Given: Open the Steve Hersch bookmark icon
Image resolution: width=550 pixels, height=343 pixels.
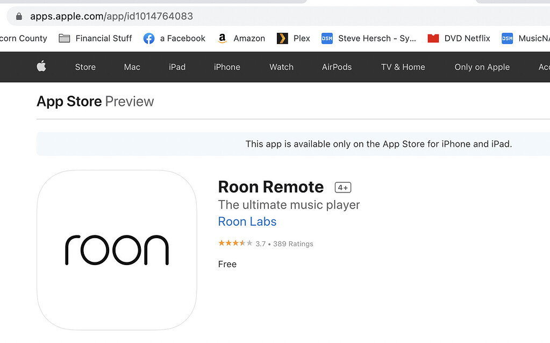Looking at the screenshot, I should [327, 38].
